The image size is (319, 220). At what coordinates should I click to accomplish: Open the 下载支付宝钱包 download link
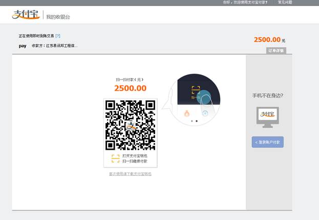130,174
